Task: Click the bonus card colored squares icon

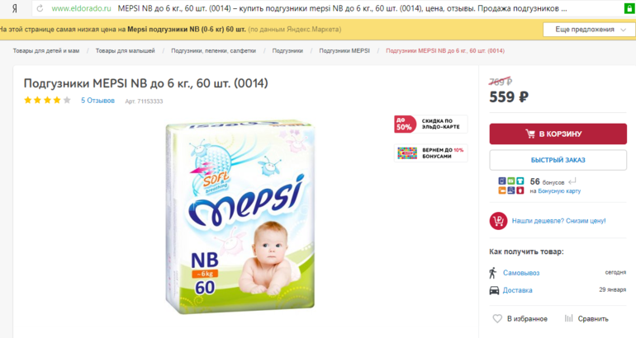Action: point(511,185)
